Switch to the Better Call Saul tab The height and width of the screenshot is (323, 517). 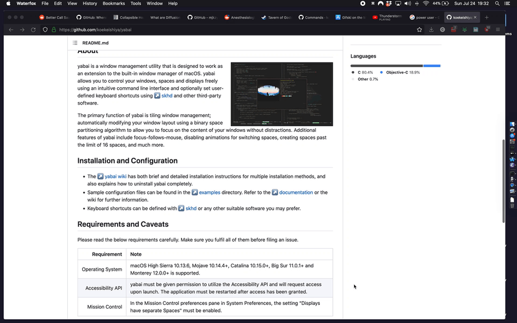[54, 17]
